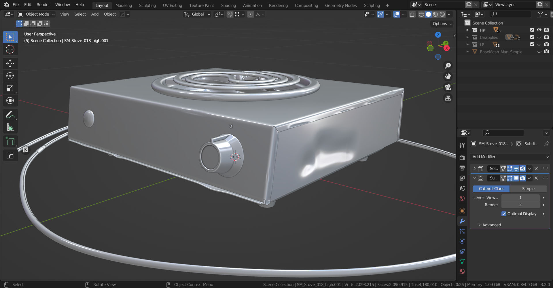
Task: Expand the Advanced section of the Subdivision modifier
Action: click(491, 225)
